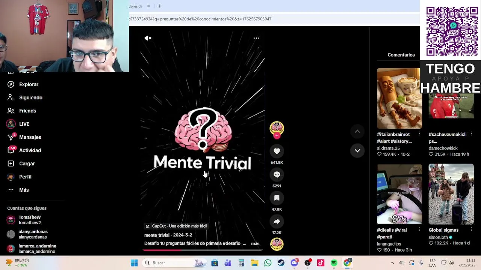Image resolution: width=481 pixels, height=270 pixels.
Task: Open options for the diealis video
Action: click(x=420, y=230)
